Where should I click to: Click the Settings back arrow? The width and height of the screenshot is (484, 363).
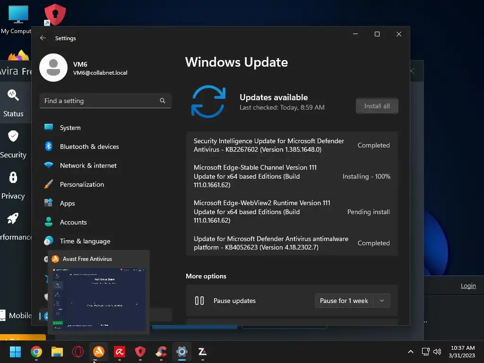[x=43, y=38]
